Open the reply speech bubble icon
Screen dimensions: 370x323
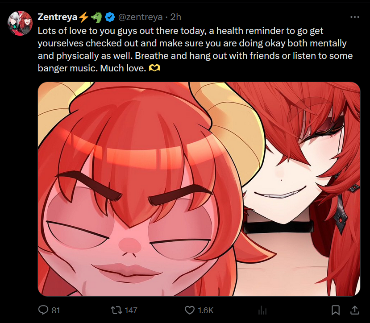point(43,310)
